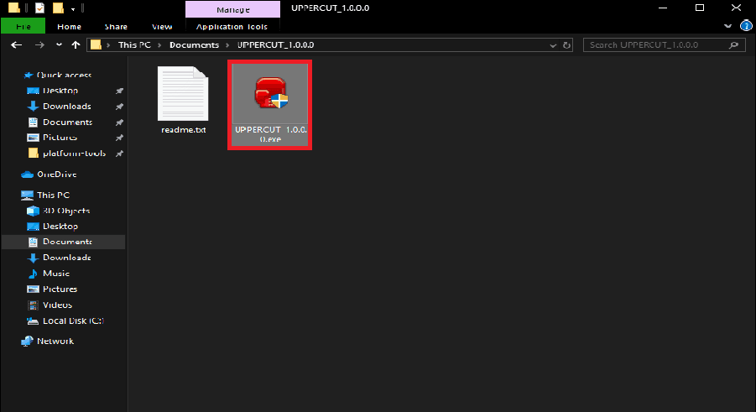Expand the ribbon using the chevron
This screenshot has width=756, height=412.
point(731,26)
